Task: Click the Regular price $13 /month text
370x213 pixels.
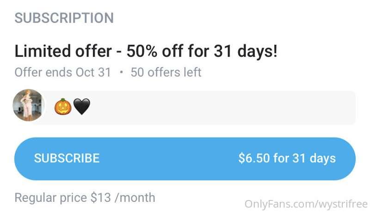Action: click(x=85, y=198)
